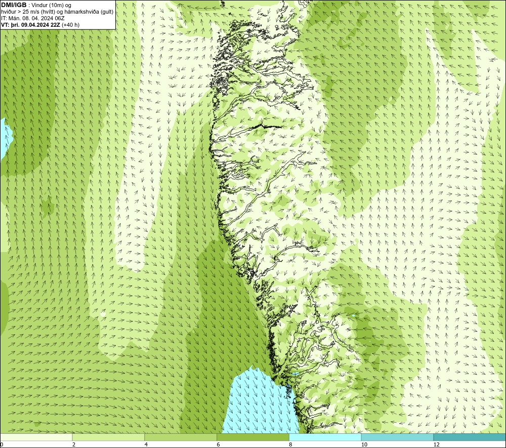Click the '0' scale label
506x448 pixels.
pos(2,444)
